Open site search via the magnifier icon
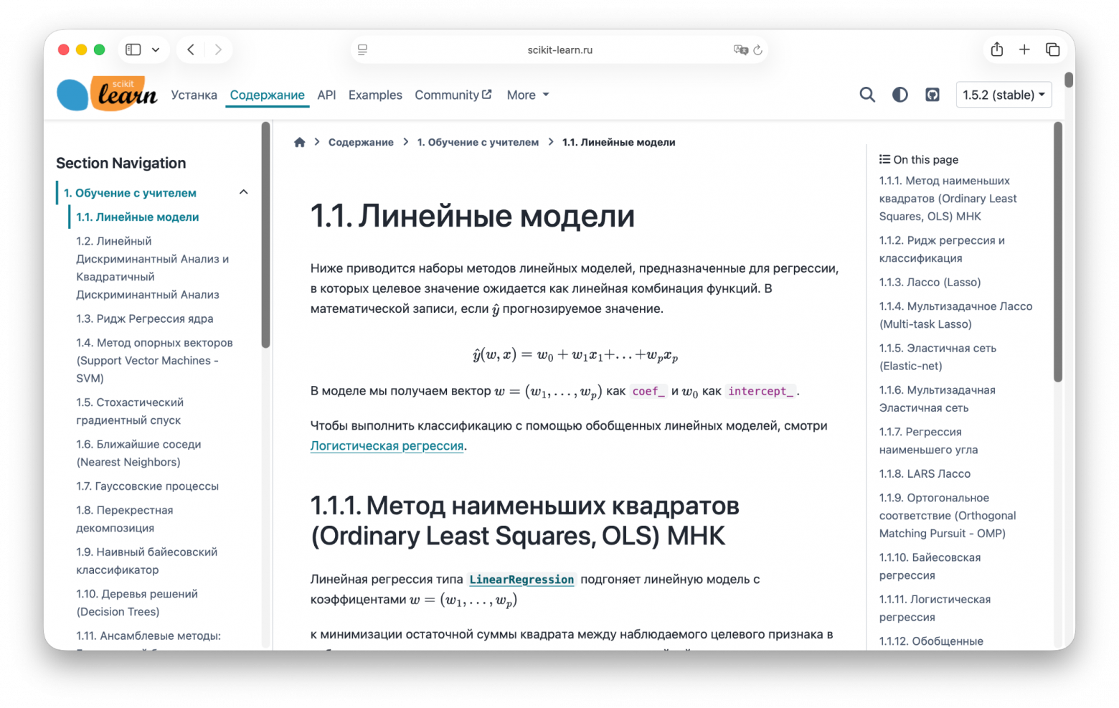 pos(867,94)
